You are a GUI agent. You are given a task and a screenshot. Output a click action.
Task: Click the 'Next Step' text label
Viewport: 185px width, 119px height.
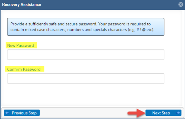point(161,113)
